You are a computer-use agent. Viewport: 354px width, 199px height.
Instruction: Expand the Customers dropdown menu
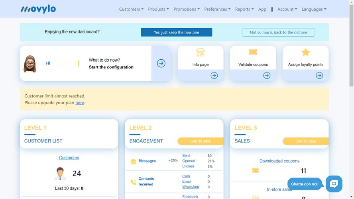pyautogui.click(x=131, y=9)
